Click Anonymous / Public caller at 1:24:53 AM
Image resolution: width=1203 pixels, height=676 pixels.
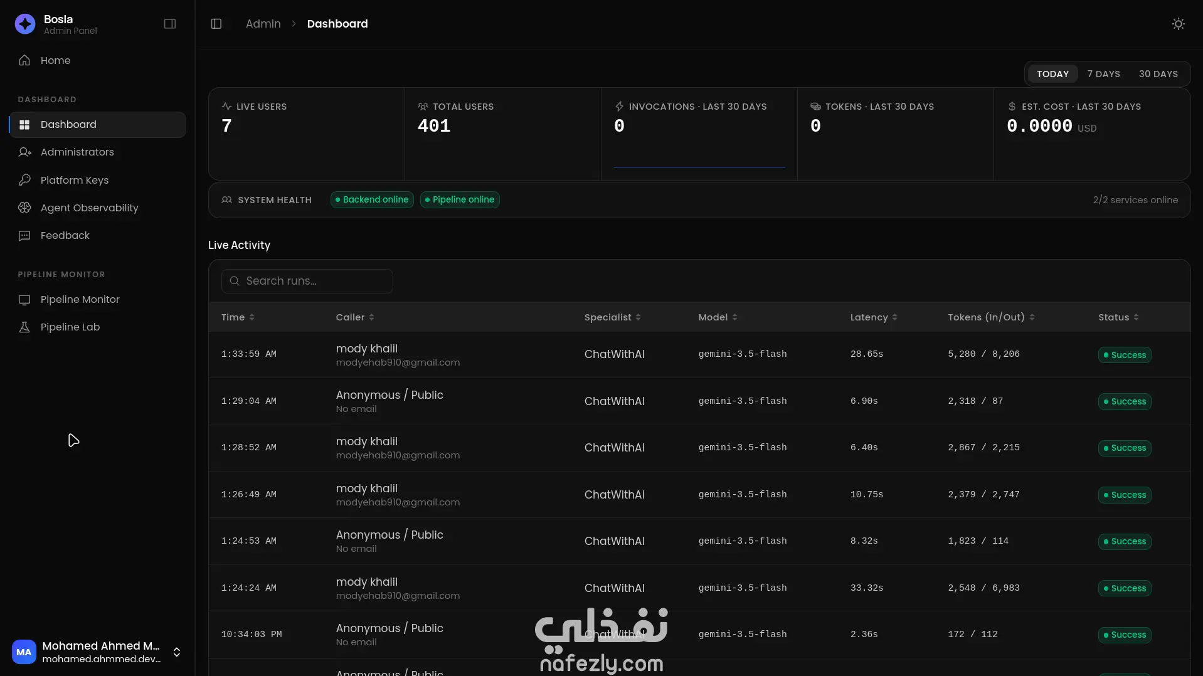pyautogui.click(x=390, y=535)
